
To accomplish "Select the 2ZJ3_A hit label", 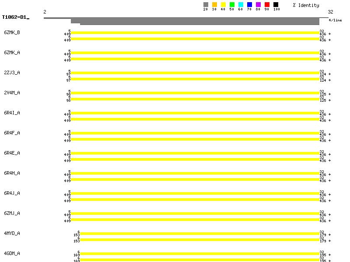I will [x=12, y=73].
